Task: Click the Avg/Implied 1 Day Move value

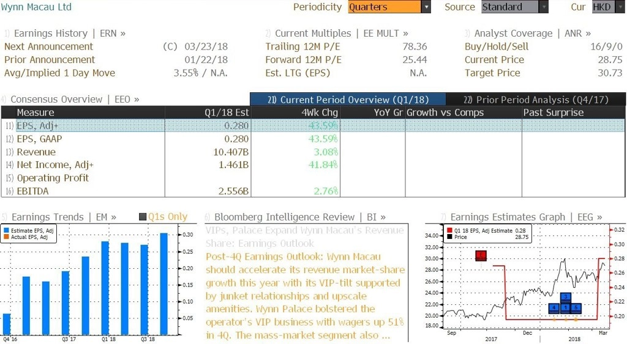Action: (200, 73)
